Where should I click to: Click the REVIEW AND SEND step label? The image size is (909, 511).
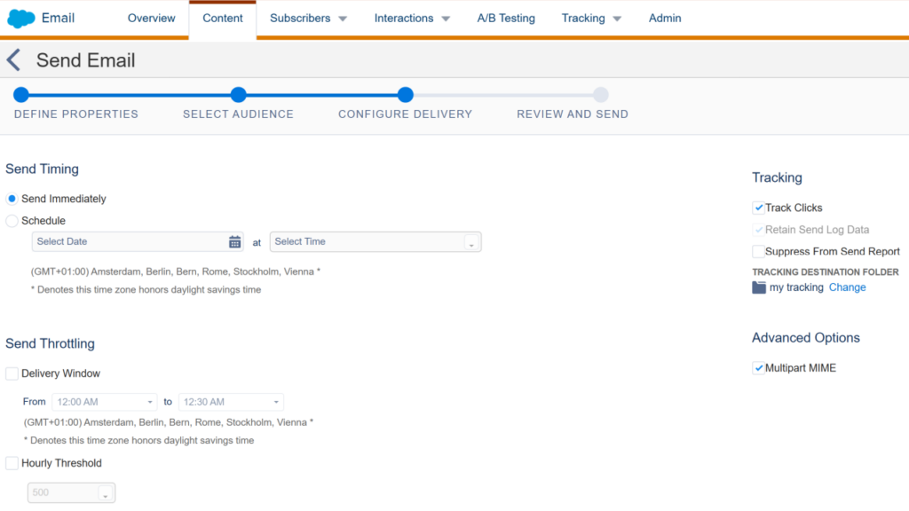tap(573, 114)
